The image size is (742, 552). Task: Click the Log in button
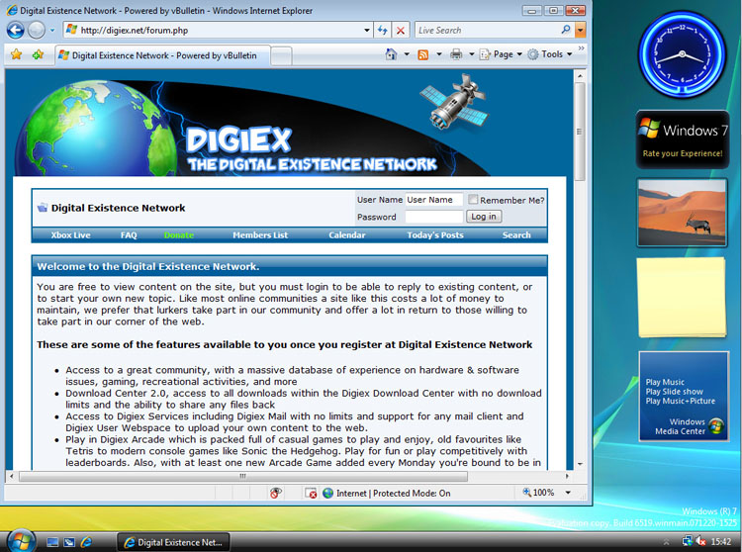[x=484, y=217]
